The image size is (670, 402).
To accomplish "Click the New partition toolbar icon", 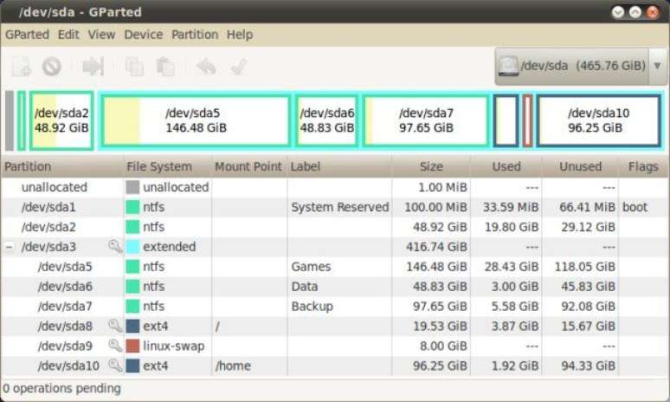I will 21,67.
